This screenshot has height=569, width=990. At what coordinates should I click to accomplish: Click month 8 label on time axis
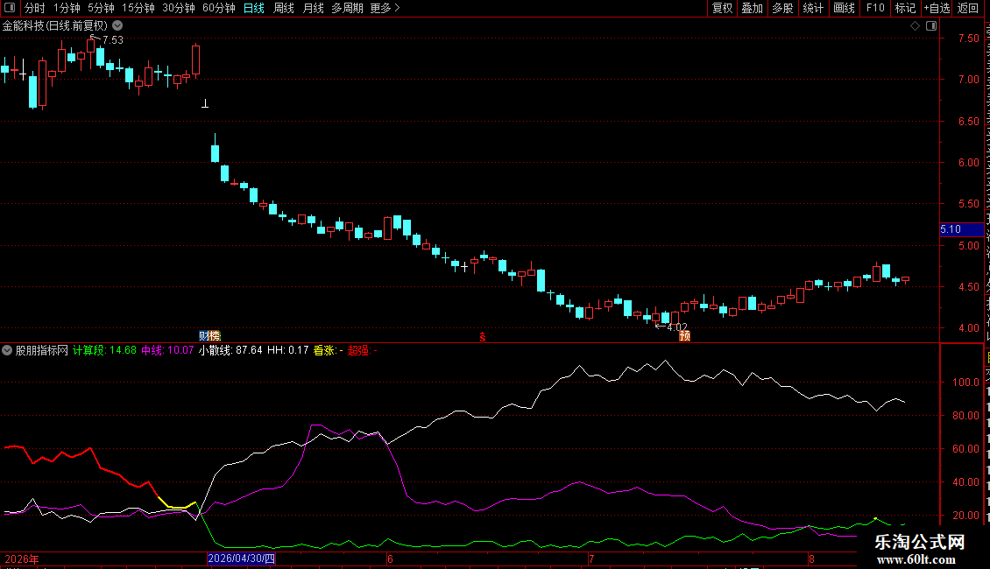(811, 558)
